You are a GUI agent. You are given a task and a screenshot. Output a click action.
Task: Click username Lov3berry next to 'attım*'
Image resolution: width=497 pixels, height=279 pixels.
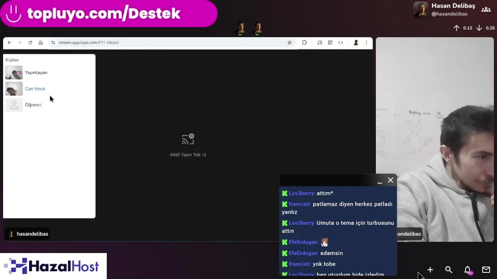click(301, 193)
